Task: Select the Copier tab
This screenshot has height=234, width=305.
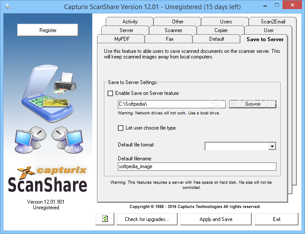Action: tap(221, 30)
